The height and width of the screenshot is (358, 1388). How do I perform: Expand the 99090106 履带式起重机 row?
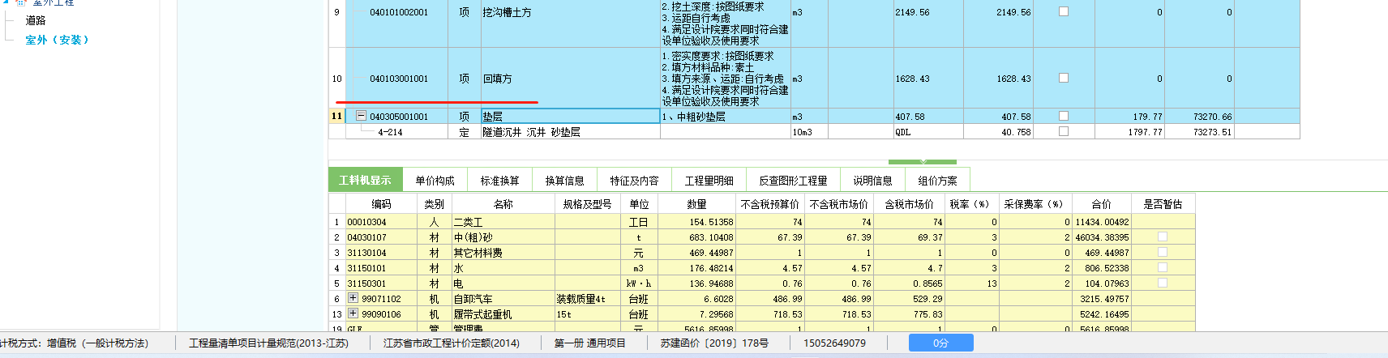pyautogui.click(x=353, y=313)
